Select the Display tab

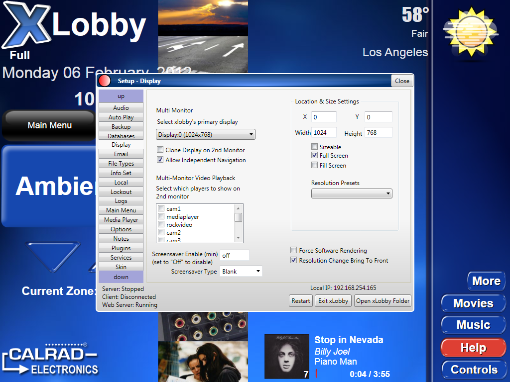point(121,145)
